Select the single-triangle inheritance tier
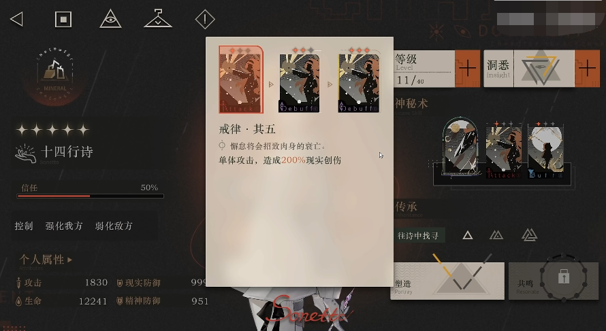The image size is (606, 331). (468, 235)
